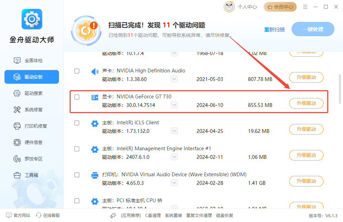Click the megaphone 应用推荐 icon
This screenshot has width=343, height=222.
point(113,216)
